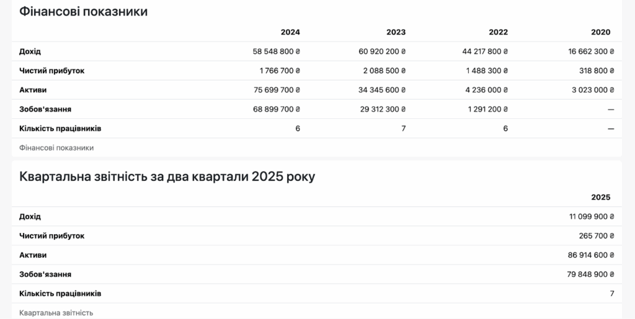Viewport: 635px width, 319px height.
Task: Select the 2023 column header
Action: 396,32
